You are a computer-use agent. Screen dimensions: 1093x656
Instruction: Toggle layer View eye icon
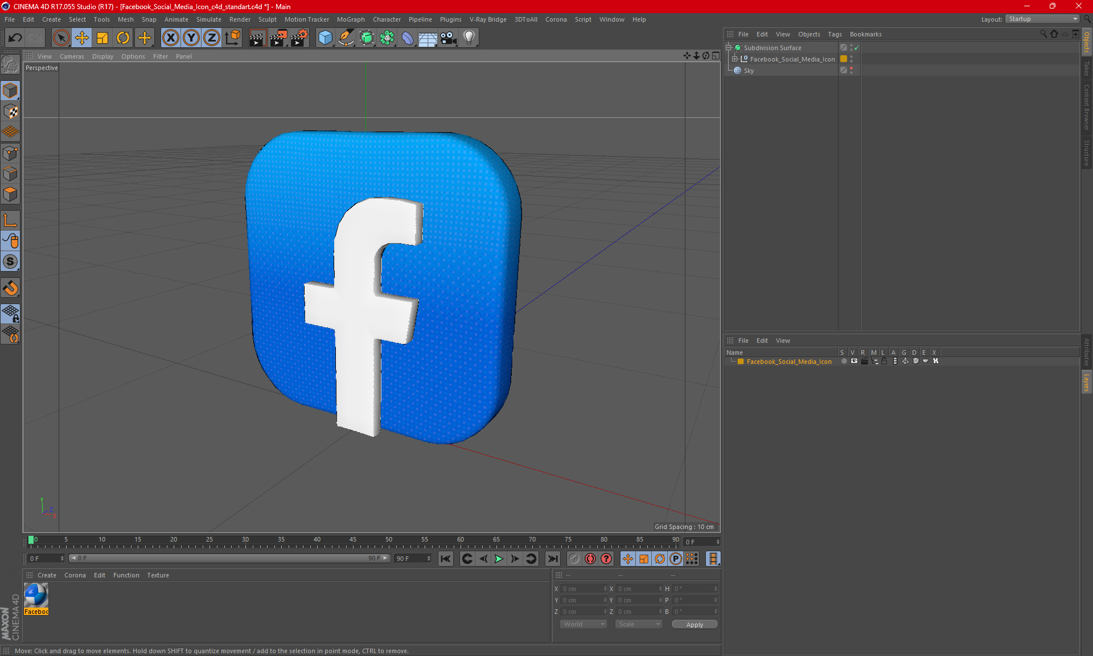point(854,361)
